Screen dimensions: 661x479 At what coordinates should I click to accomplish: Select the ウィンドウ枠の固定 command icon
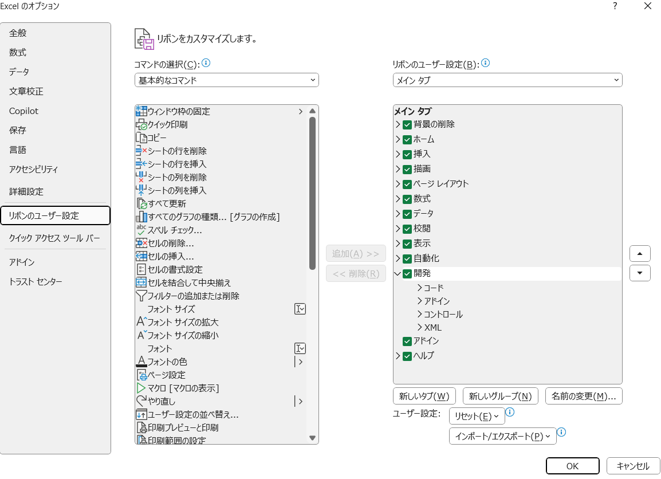(x=141, y=112)
